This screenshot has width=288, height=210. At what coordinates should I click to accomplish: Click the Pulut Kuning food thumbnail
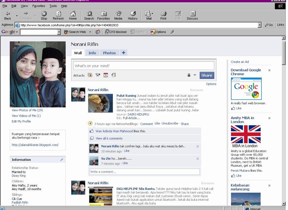click(x=101, y=103)
